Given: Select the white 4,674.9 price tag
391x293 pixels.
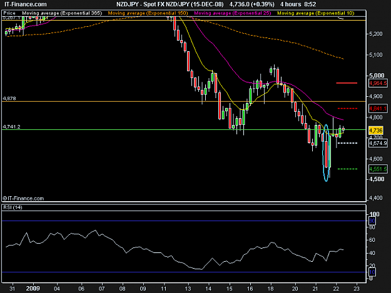Looking at the screenshot, I should (x=378, y=143).
